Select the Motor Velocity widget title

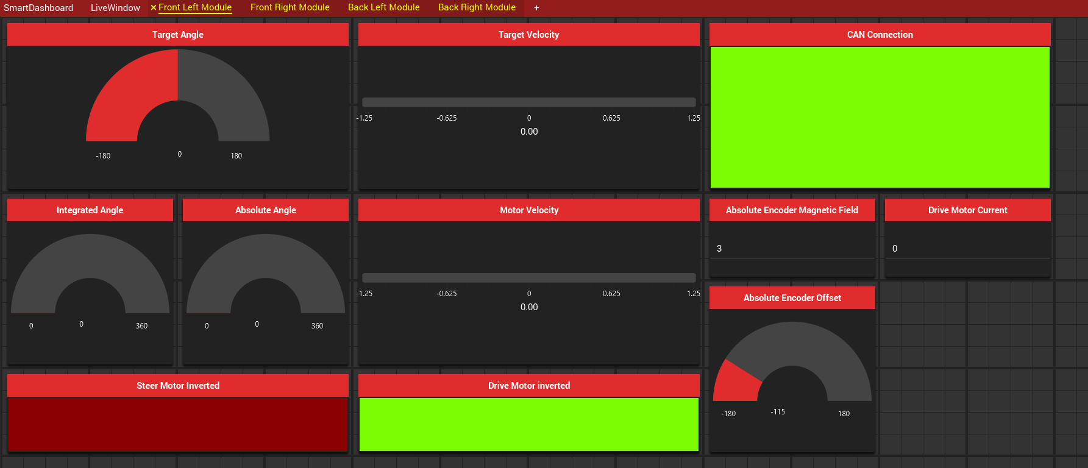tap(529, 210)
